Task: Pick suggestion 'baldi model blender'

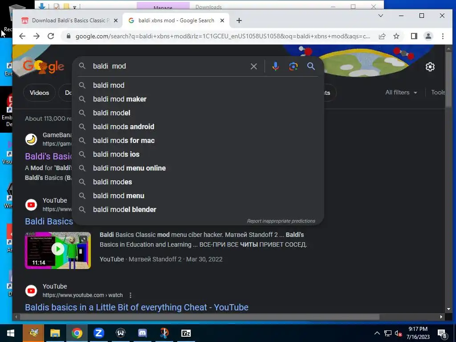Action: (198, 210)
